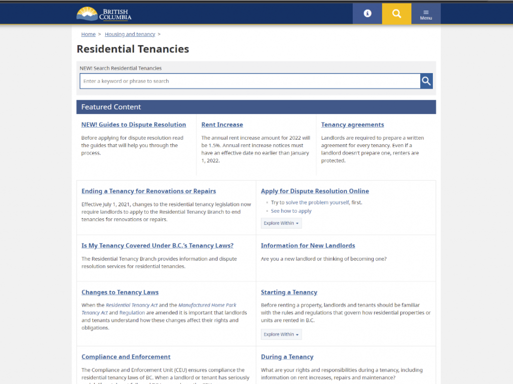Open Ending a Tenancy for Renovations or Repairs
The height and width of the screenshot is (384, 513).
[x=148, y=191]
